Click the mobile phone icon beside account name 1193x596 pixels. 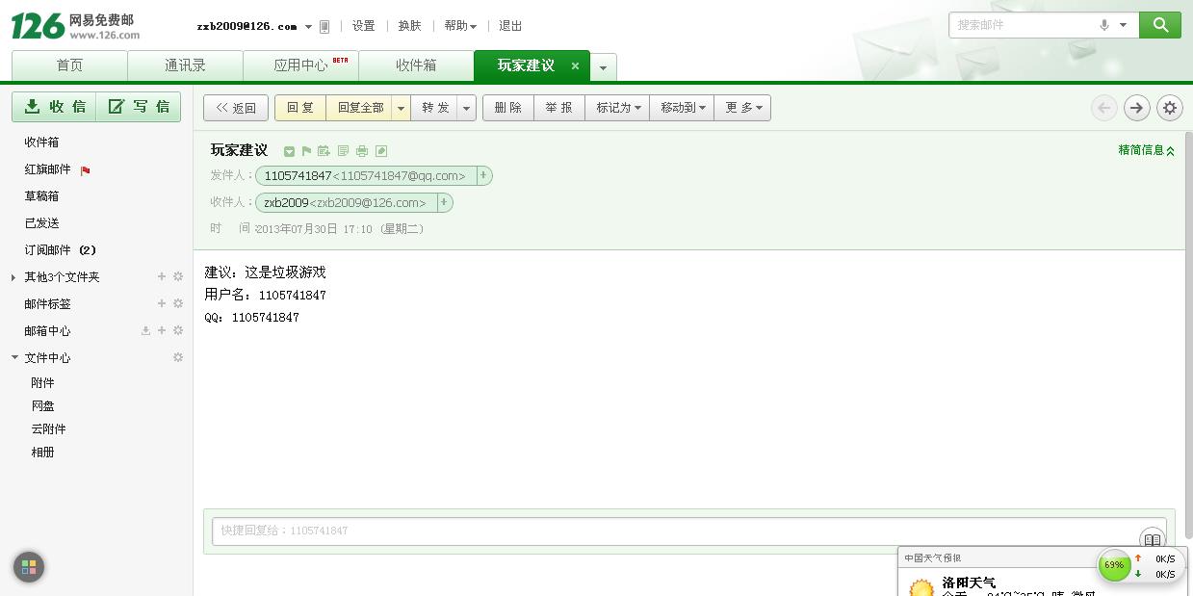pos(324,27)
